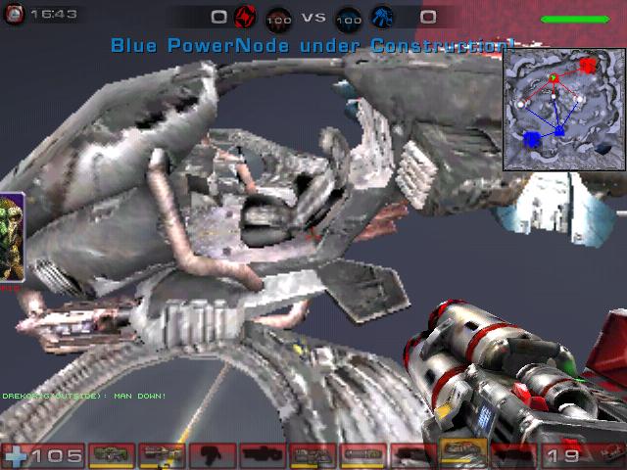Click the blue team score zero
This screenshot has width=627, height=470.
coord(428,18)
